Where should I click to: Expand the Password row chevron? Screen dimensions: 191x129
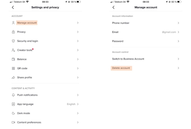178,41
